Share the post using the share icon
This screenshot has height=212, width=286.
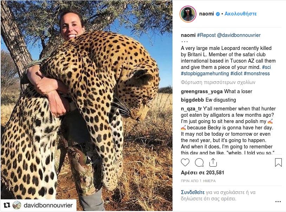213,162
